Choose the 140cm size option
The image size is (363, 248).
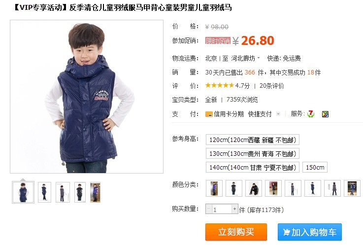[253, 167]
